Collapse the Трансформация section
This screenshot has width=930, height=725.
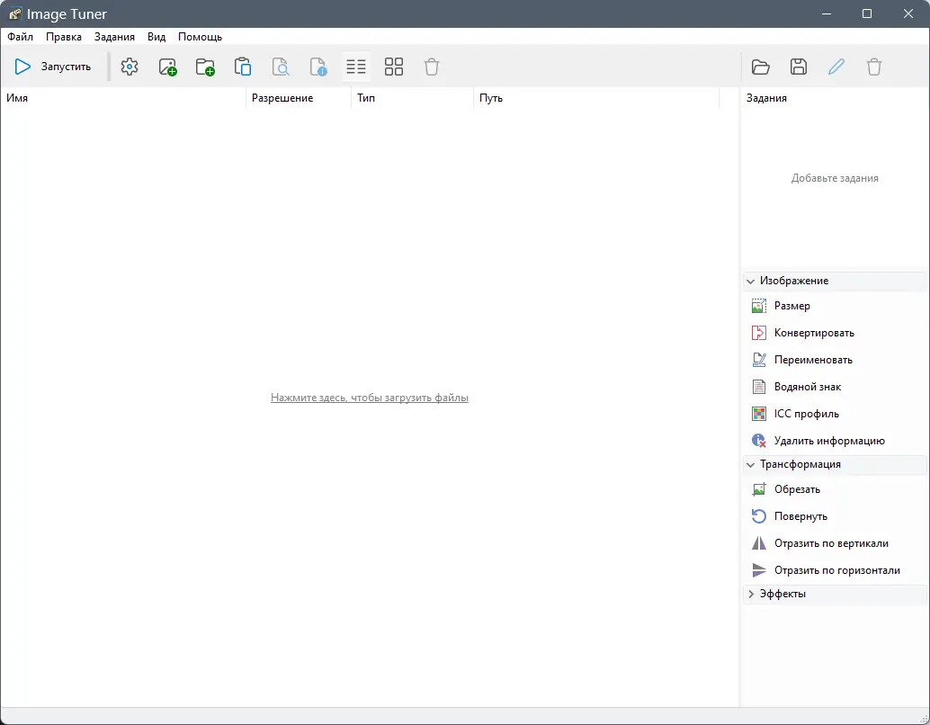point(750,464)
